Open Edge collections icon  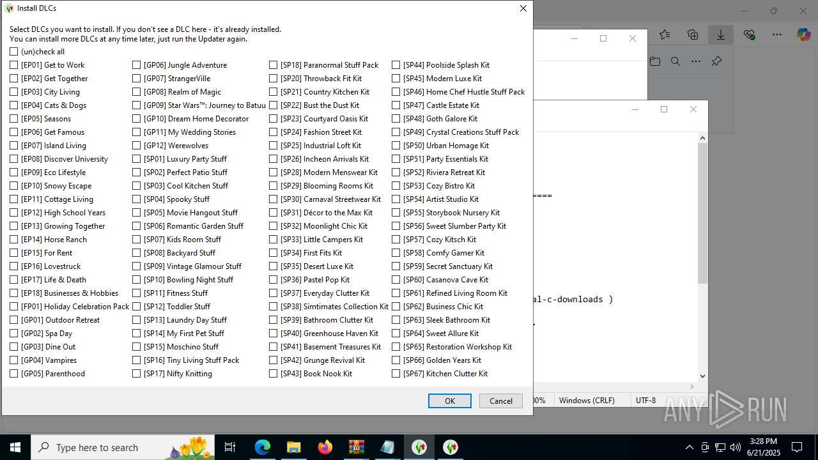693,34
